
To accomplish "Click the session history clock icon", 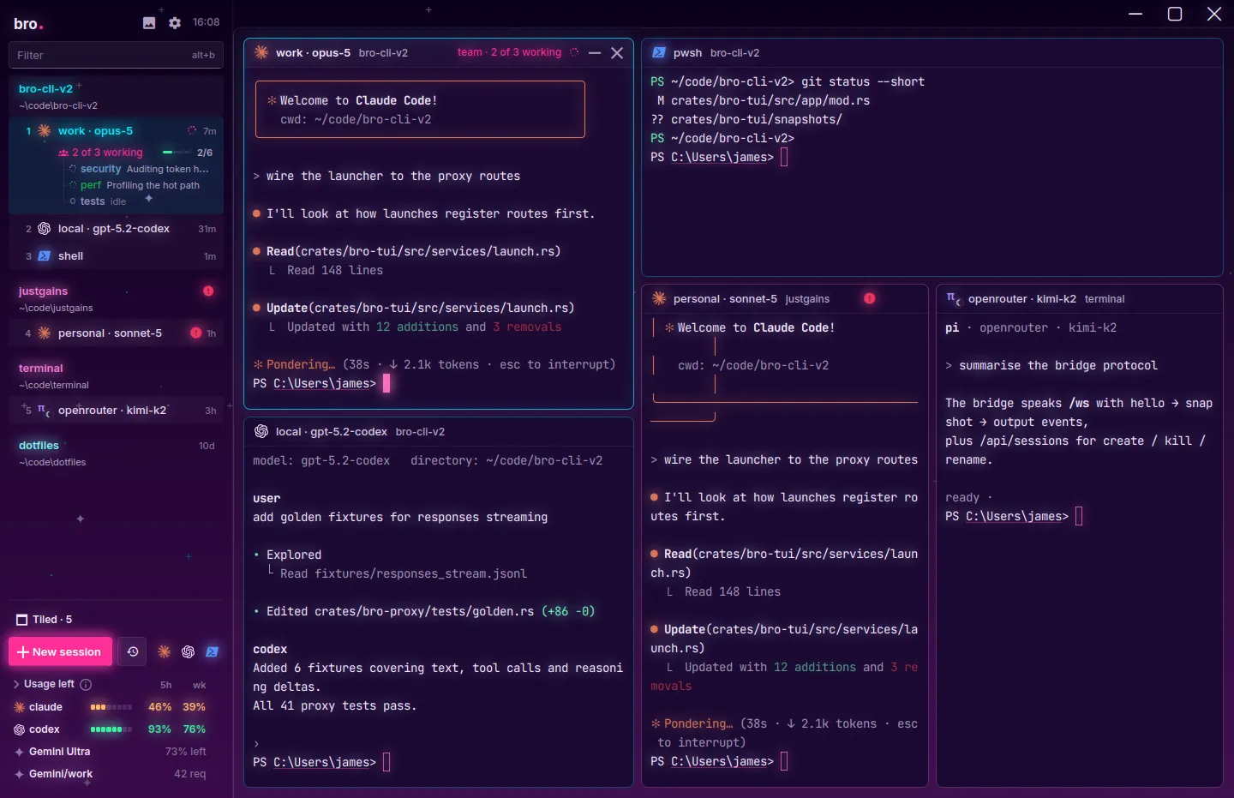I will click(133, 651).
